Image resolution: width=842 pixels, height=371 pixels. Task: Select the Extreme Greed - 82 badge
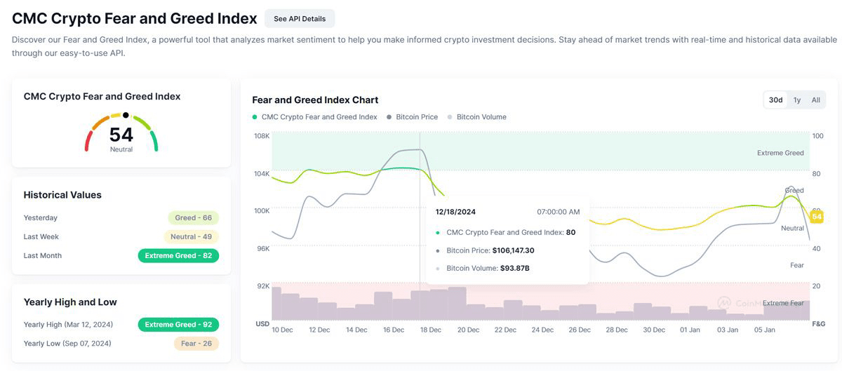[178, 255]
